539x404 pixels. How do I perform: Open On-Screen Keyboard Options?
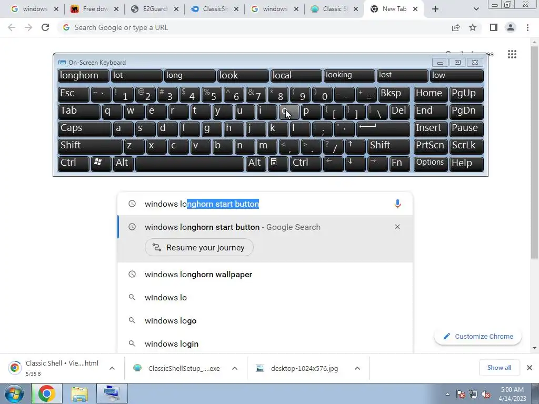[x=431, y=164]
